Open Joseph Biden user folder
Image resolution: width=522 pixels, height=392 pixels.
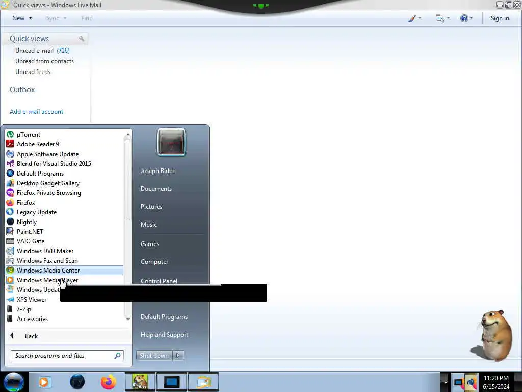tap(158, 170)
